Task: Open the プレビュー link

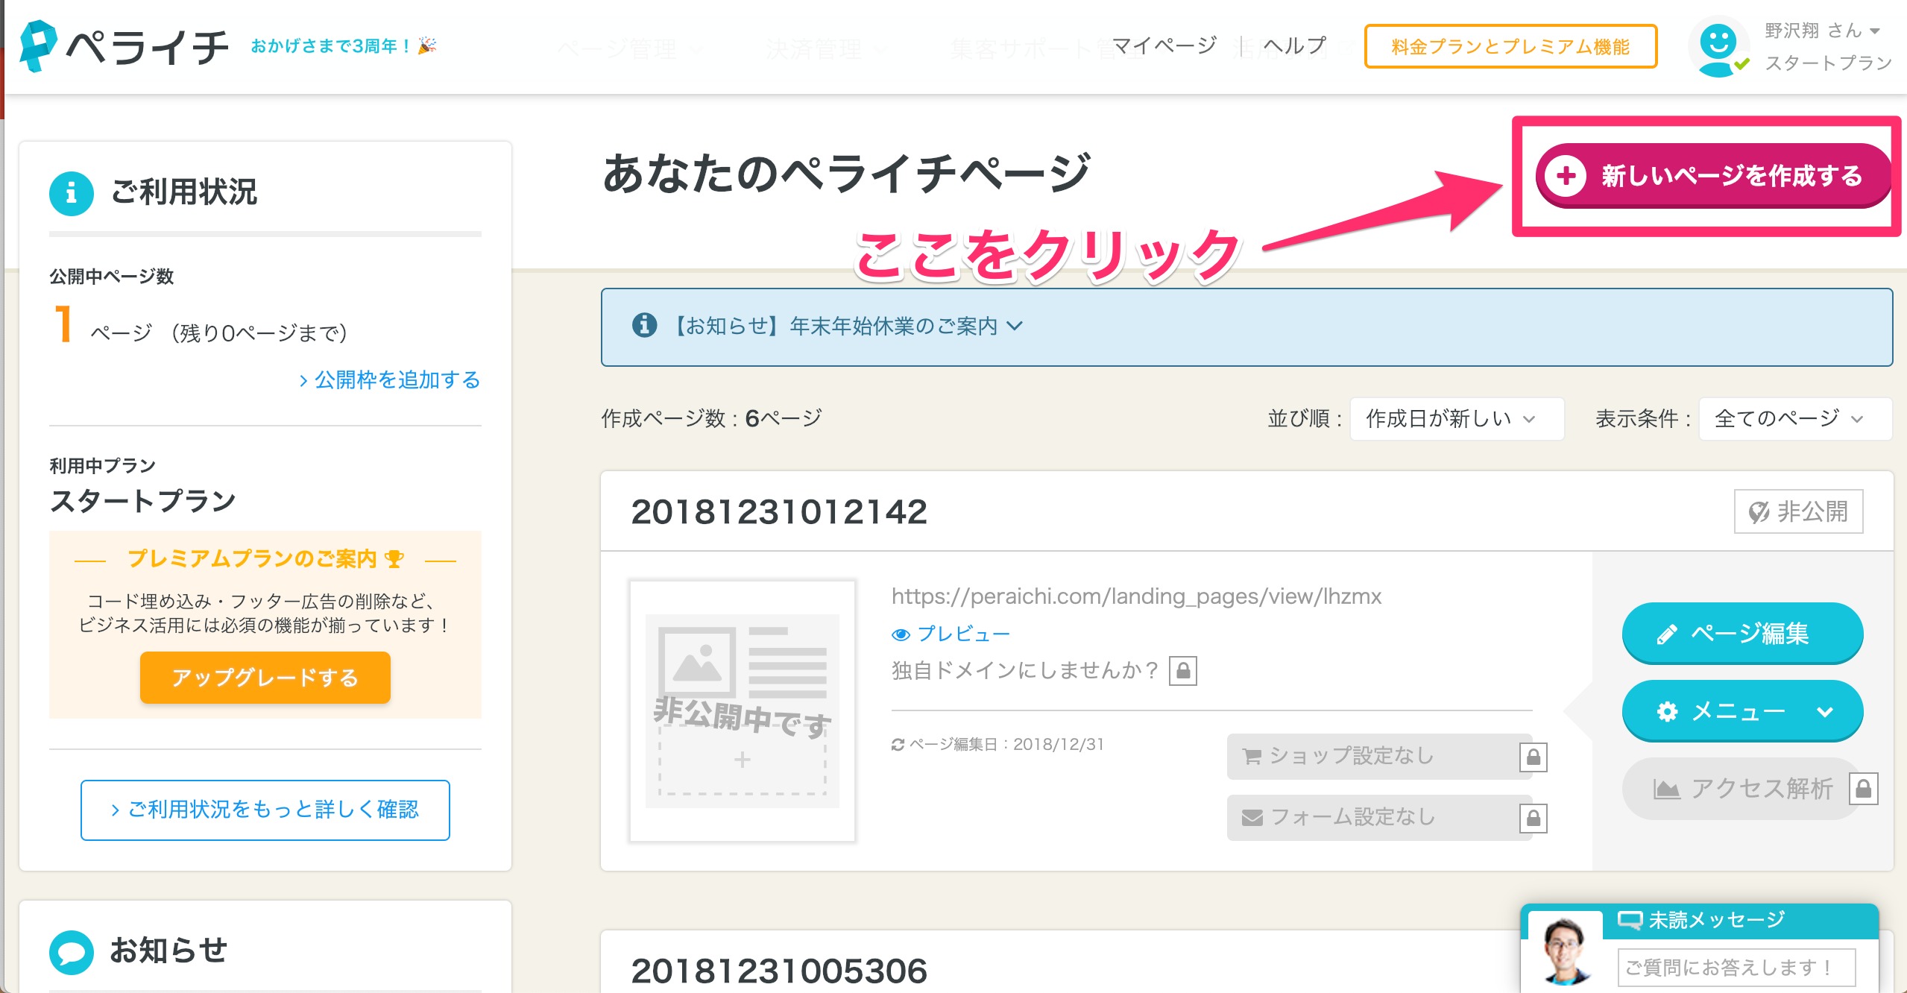Action: click(x=962, y=634)
